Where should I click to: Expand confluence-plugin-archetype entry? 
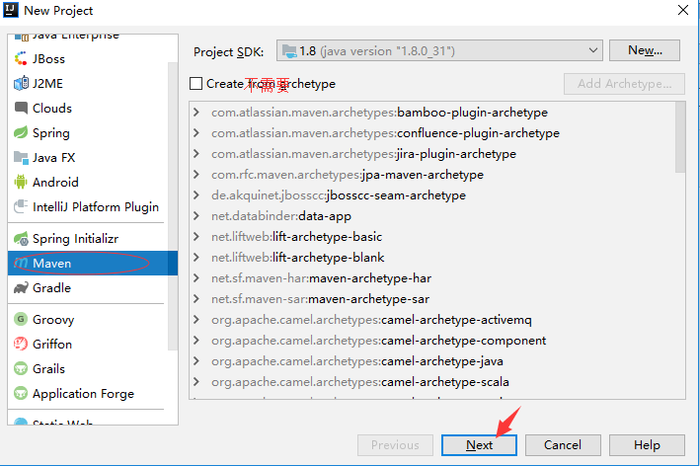pos(196,133)
